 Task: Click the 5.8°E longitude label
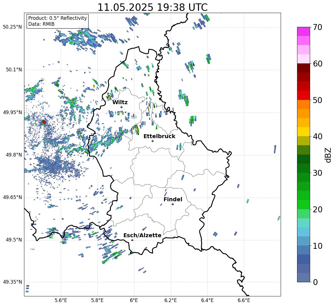(x=97, y=300)
